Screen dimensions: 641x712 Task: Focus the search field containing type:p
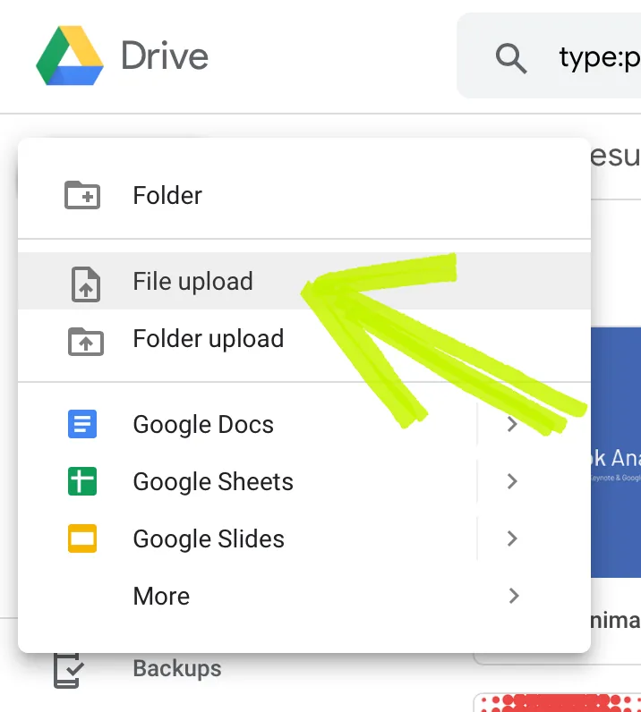pyautogui.click(x=549, y=55)
